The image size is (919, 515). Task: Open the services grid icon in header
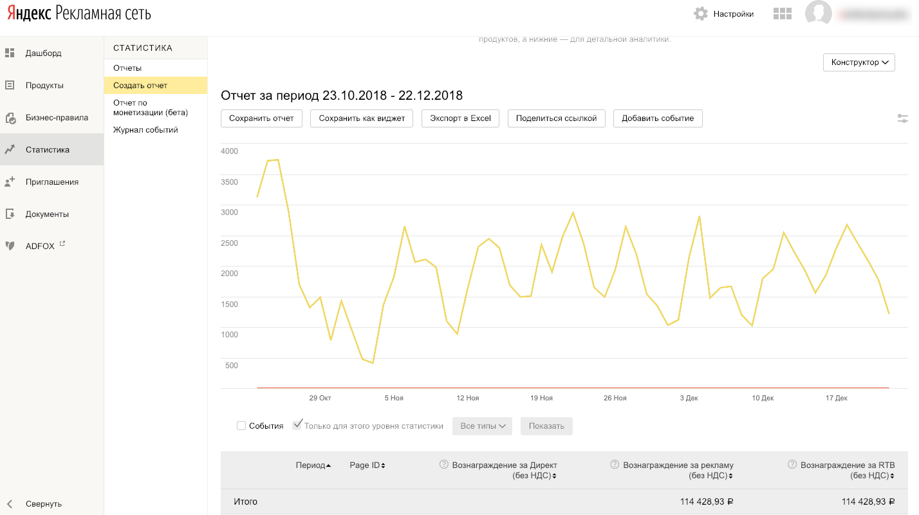click(782, 14)
